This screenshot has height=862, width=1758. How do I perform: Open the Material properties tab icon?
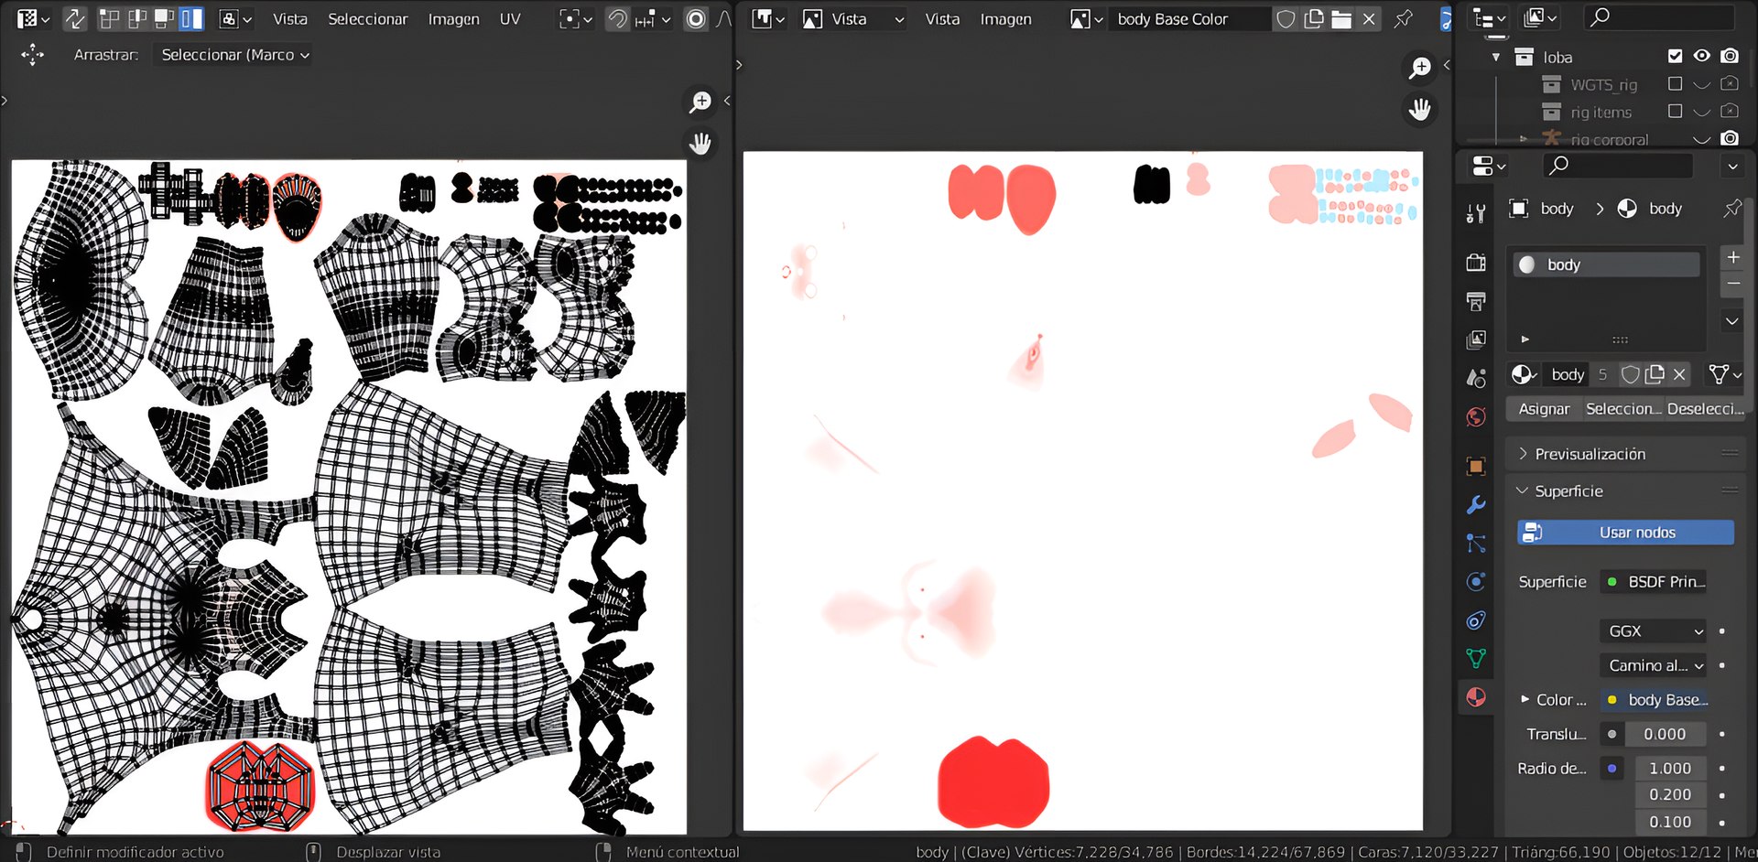pos(1476,697)
